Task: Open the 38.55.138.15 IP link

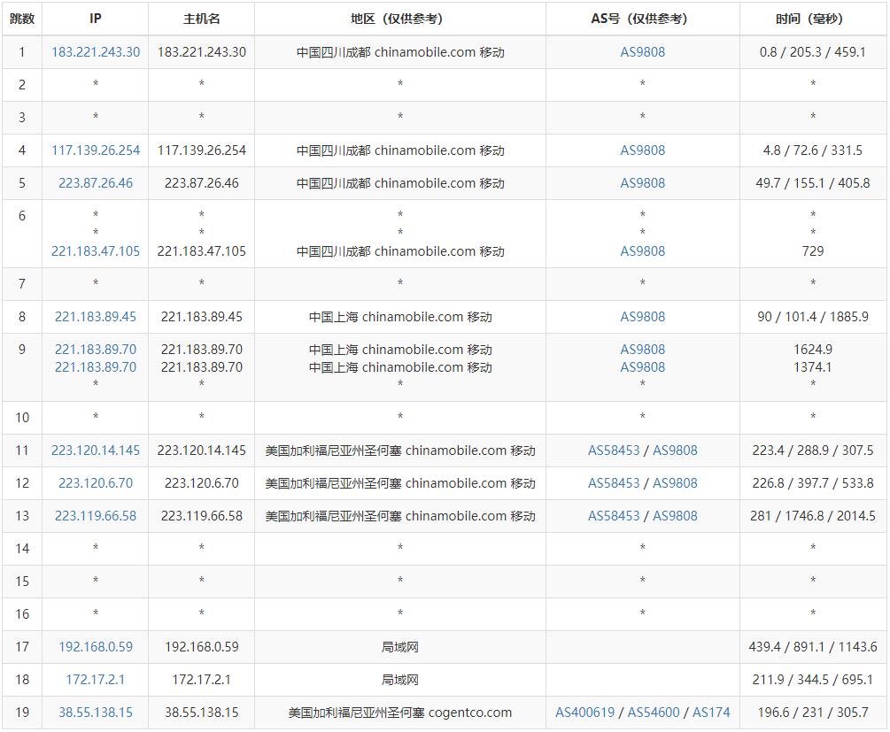Action: pyautogui.click(x=96, y=713)
